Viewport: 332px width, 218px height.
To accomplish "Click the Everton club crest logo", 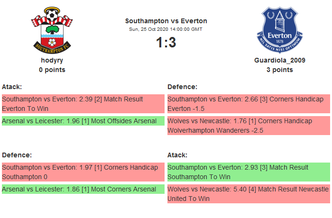I will point(279,29).
